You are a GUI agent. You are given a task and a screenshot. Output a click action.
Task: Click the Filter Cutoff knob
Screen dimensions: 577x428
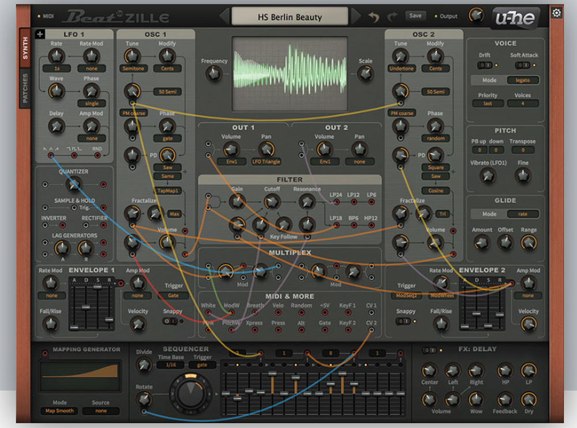[x=272, y=202]
